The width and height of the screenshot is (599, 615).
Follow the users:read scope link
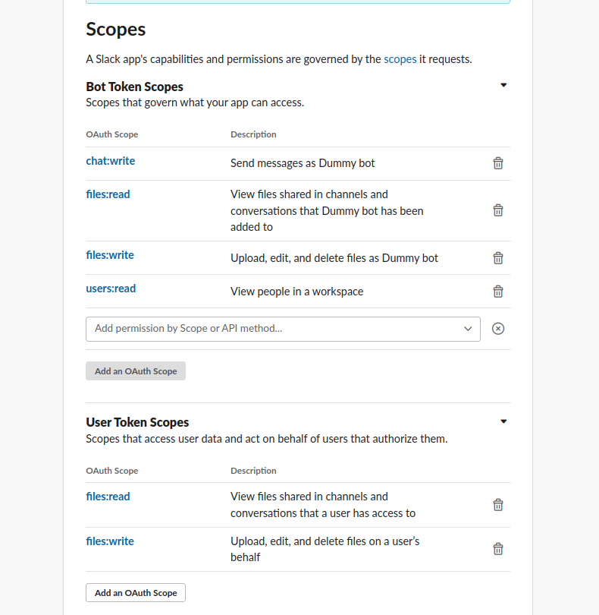pyautogui.click(x=111, y=289)
